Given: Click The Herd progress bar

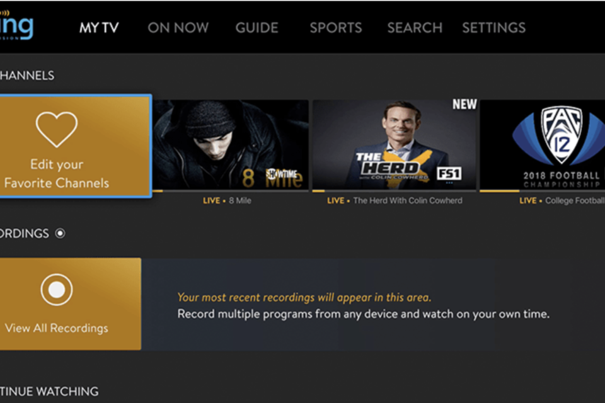Looking at the screenshot, I should [x=395, y=191].
